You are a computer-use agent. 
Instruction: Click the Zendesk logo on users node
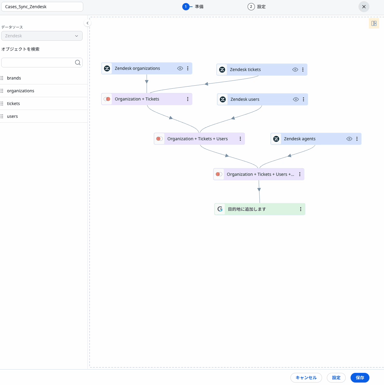(223, 99)
